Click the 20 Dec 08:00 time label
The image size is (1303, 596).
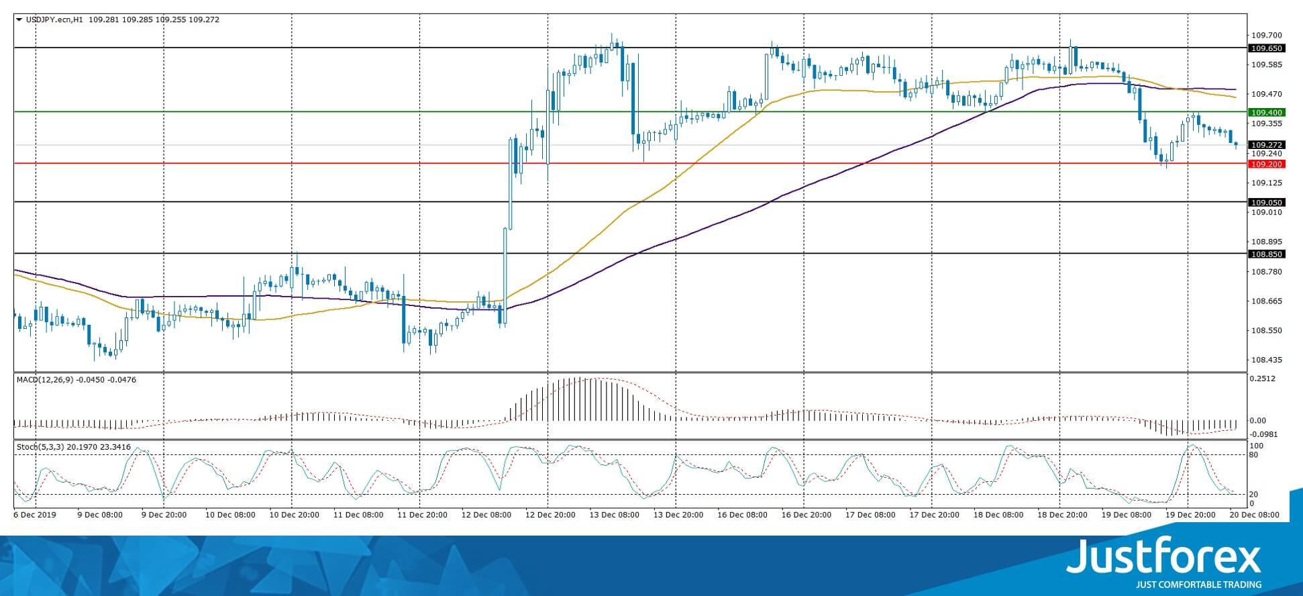click(x=1253, y=515)
